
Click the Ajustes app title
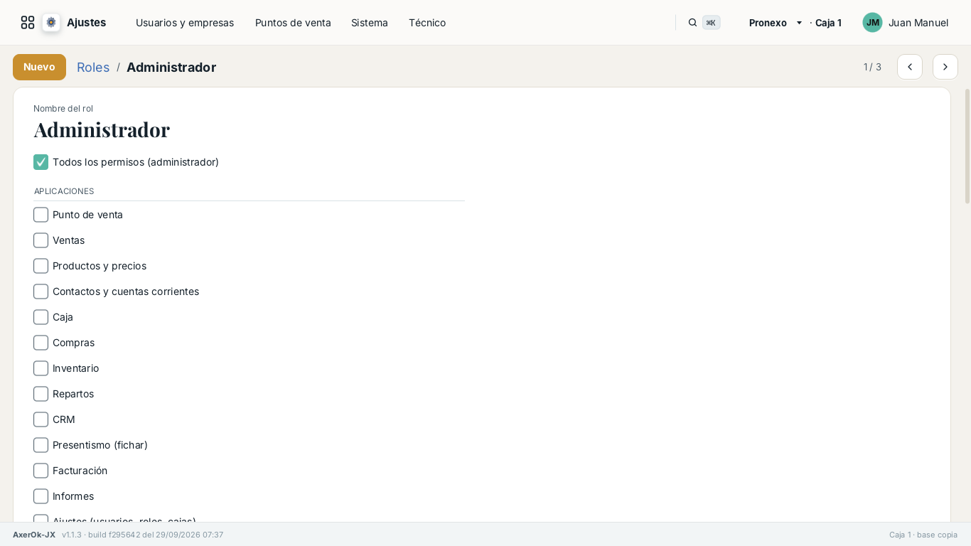pyautogui.click(x=86, y=23)
